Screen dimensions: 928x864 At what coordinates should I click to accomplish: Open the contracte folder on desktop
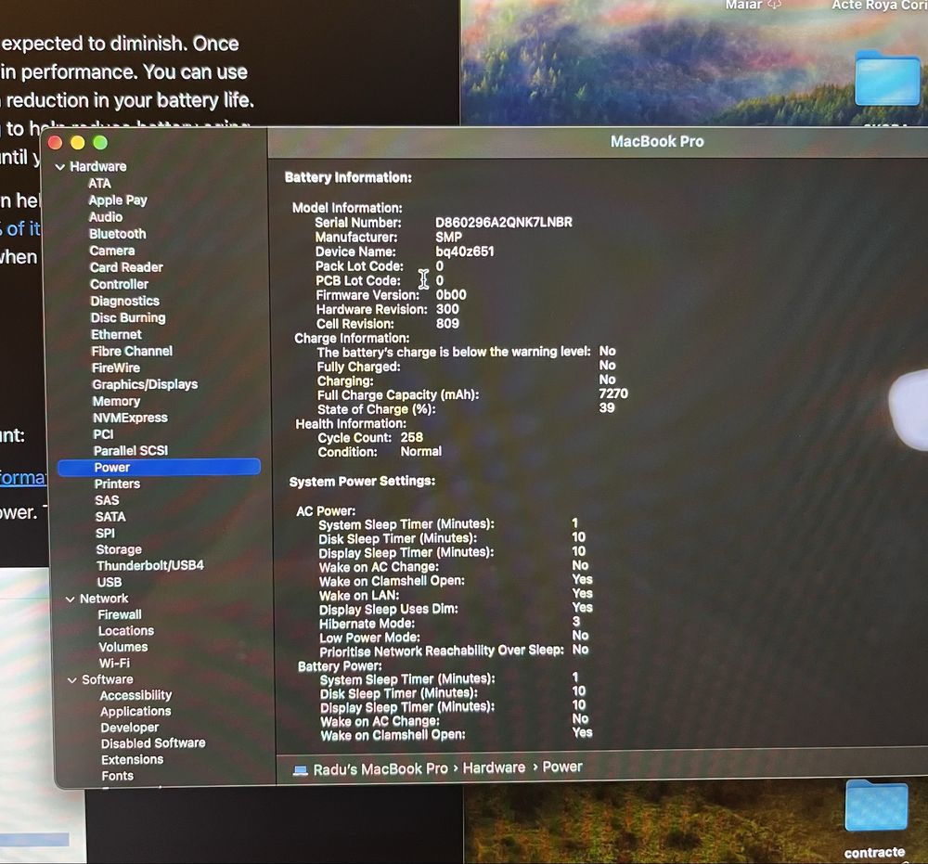[x=876, y=807]
